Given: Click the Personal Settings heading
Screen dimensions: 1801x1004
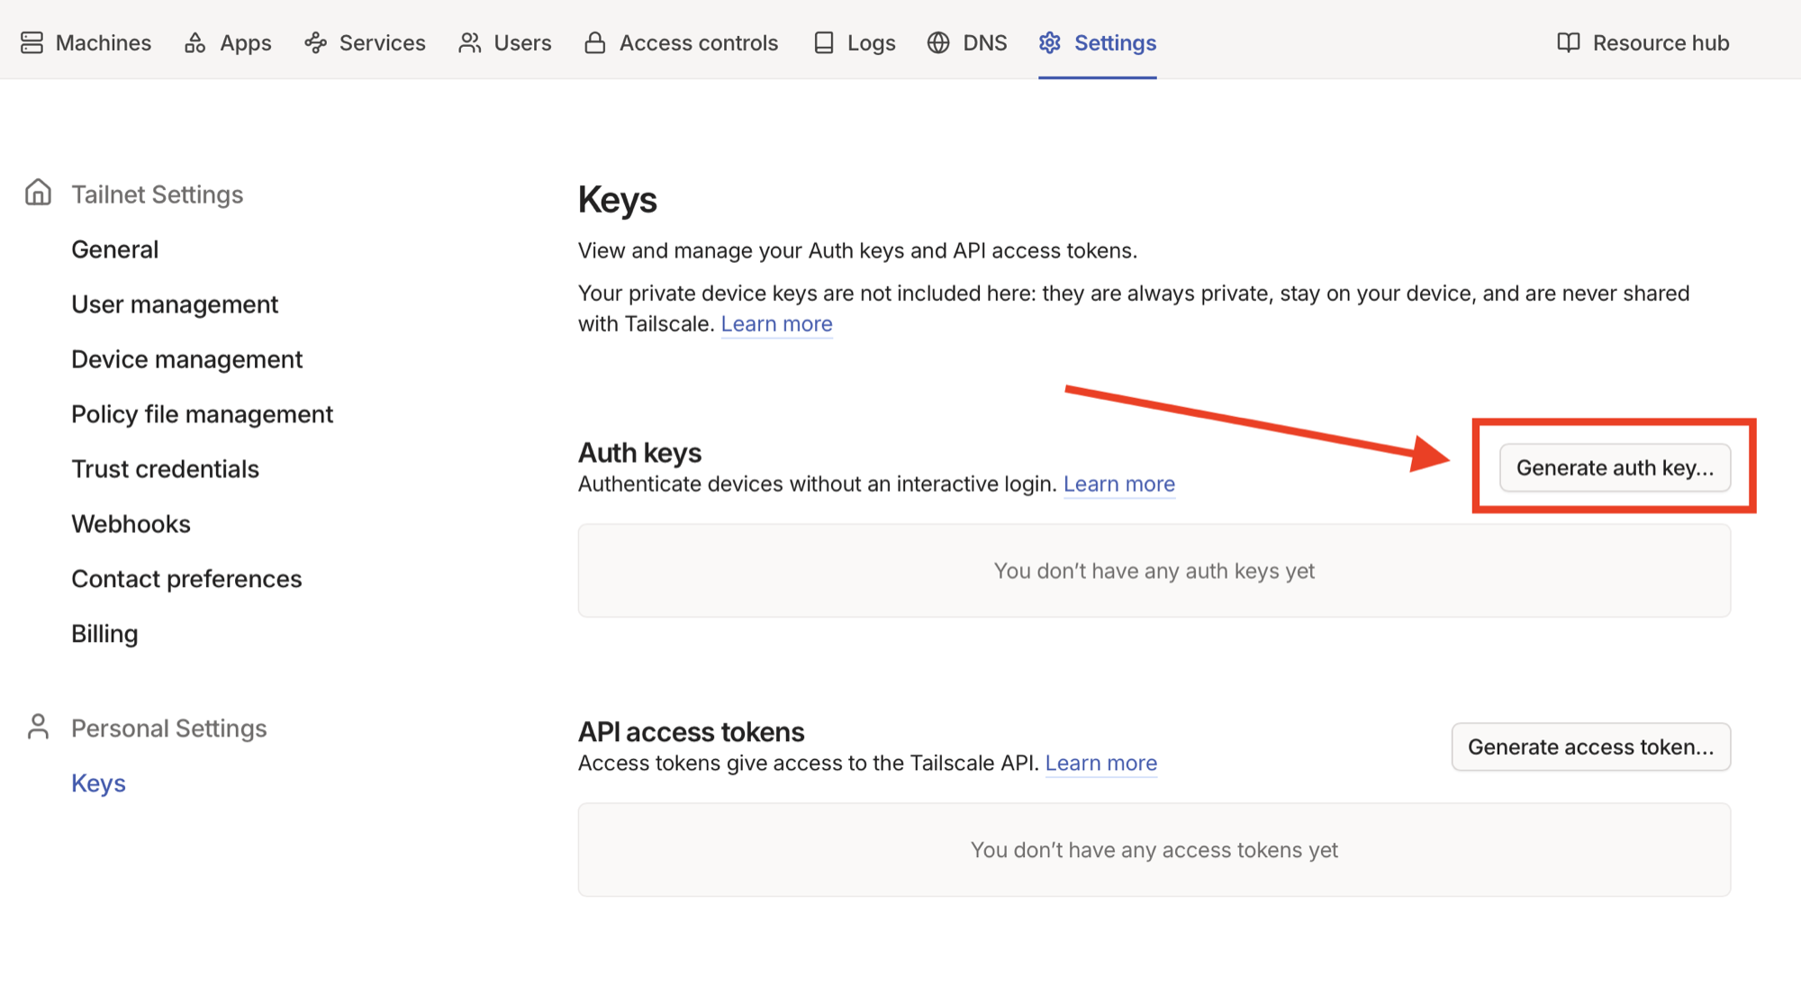Looking at the screenshot, I should pos(169,728).
